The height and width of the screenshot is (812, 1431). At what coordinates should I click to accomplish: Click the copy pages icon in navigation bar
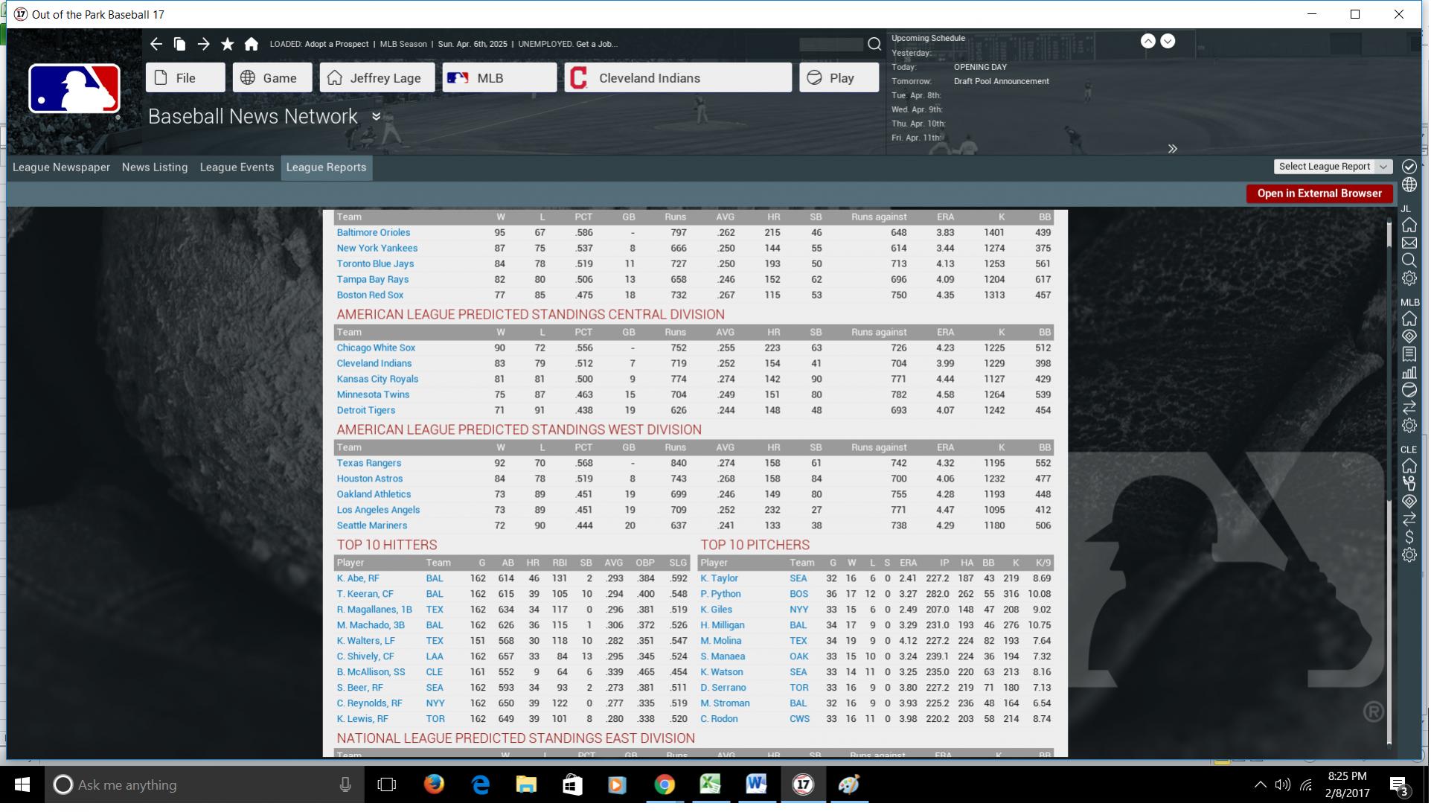179,44
